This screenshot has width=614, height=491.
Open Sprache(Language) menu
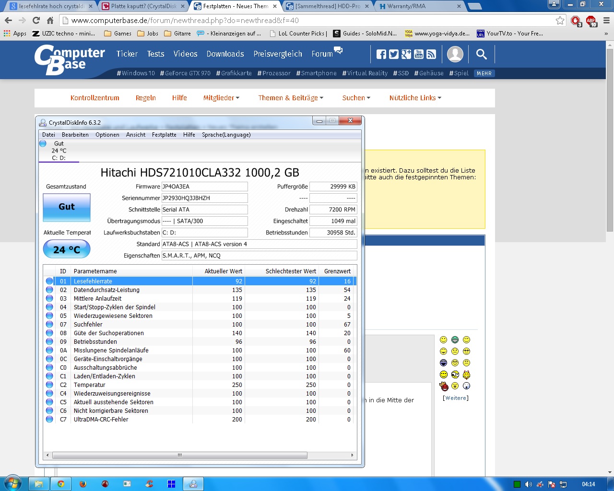pos(226,135)
